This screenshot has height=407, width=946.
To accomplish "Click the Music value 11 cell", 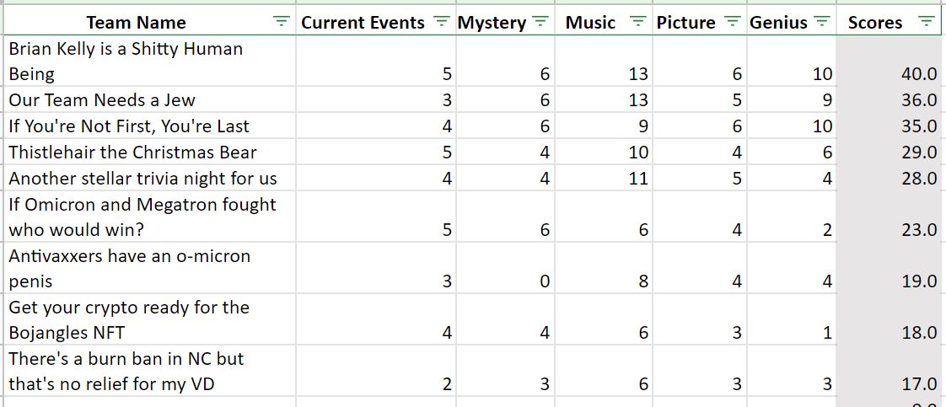I will (x=604, y=178).
